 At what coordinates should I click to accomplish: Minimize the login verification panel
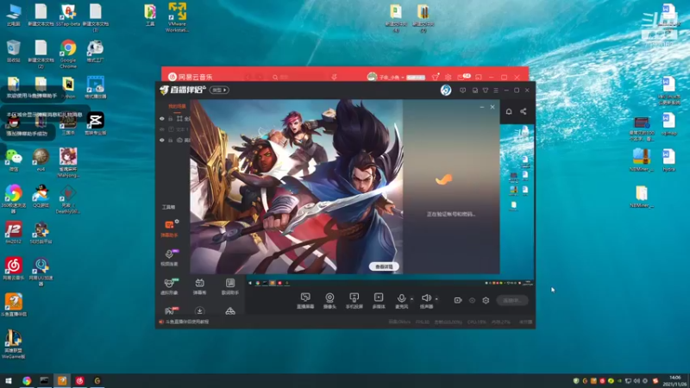pyautogui.click(x=482, y=107)
